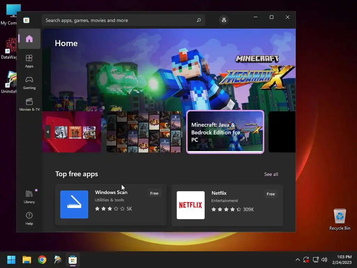This screenshot has width=357, height=268.
Task: Open the Windows Start menu
Action: 11,260
